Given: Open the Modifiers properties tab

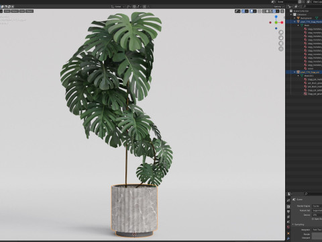Looking at the screenshot, I should (288, 239).
